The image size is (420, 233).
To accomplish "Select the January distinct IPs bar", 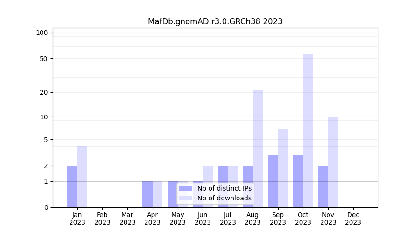I will pos(72,186).
